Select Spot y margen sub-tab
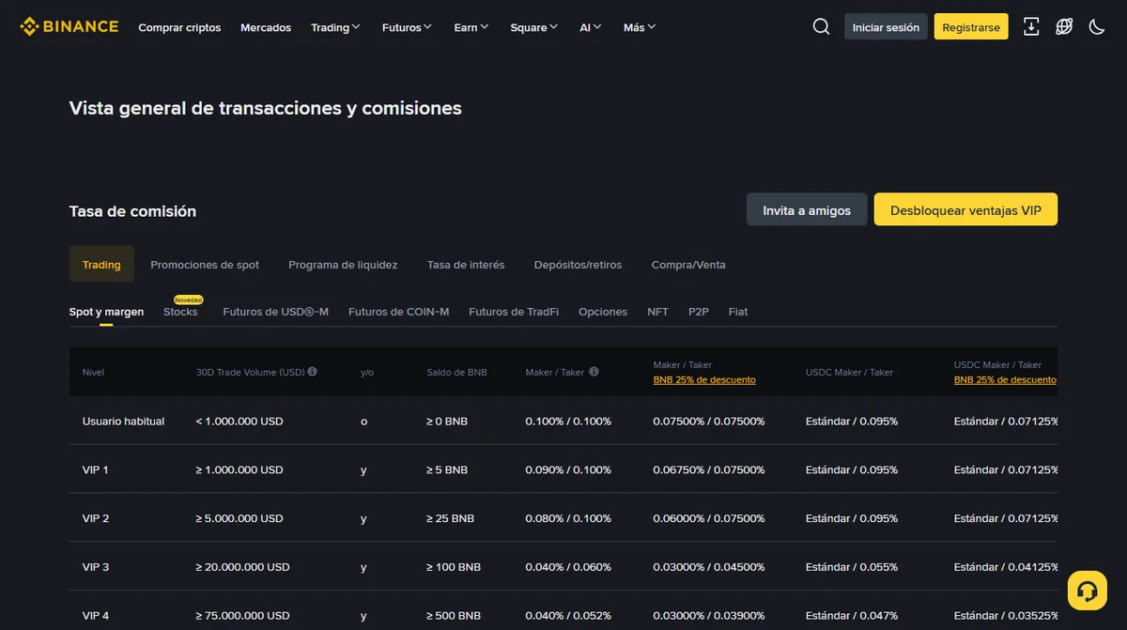 [x=106, y=312]
